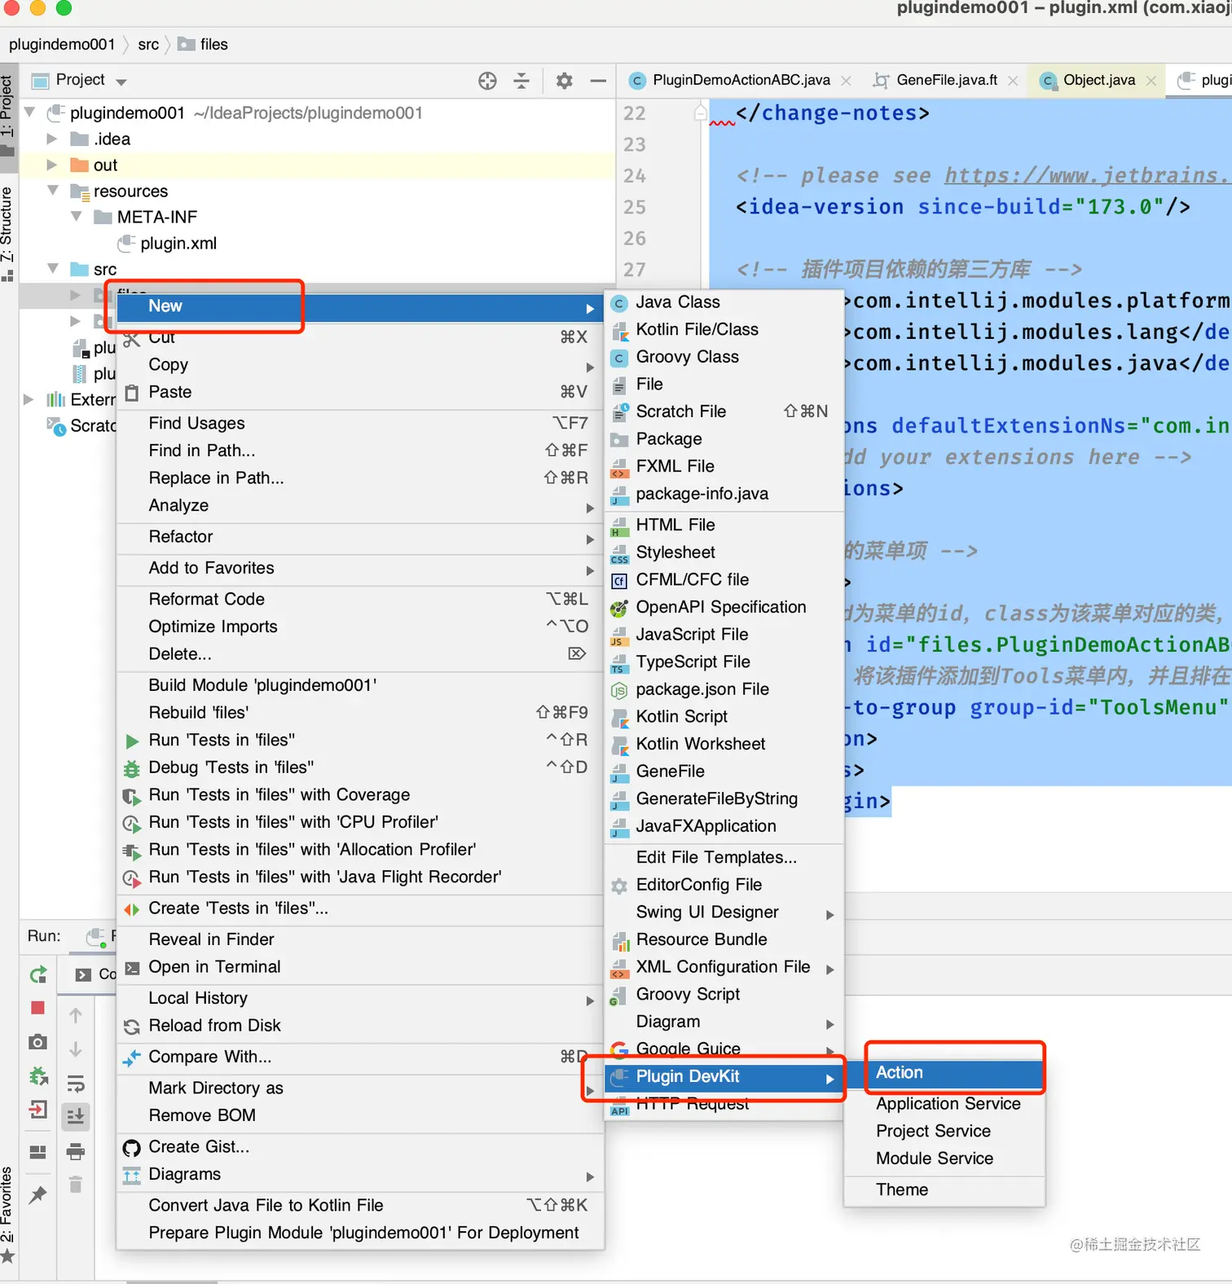
Task: Click the debug bug icon in Run sidebar
Action: pyautogui.click(x=37, y=1076)
